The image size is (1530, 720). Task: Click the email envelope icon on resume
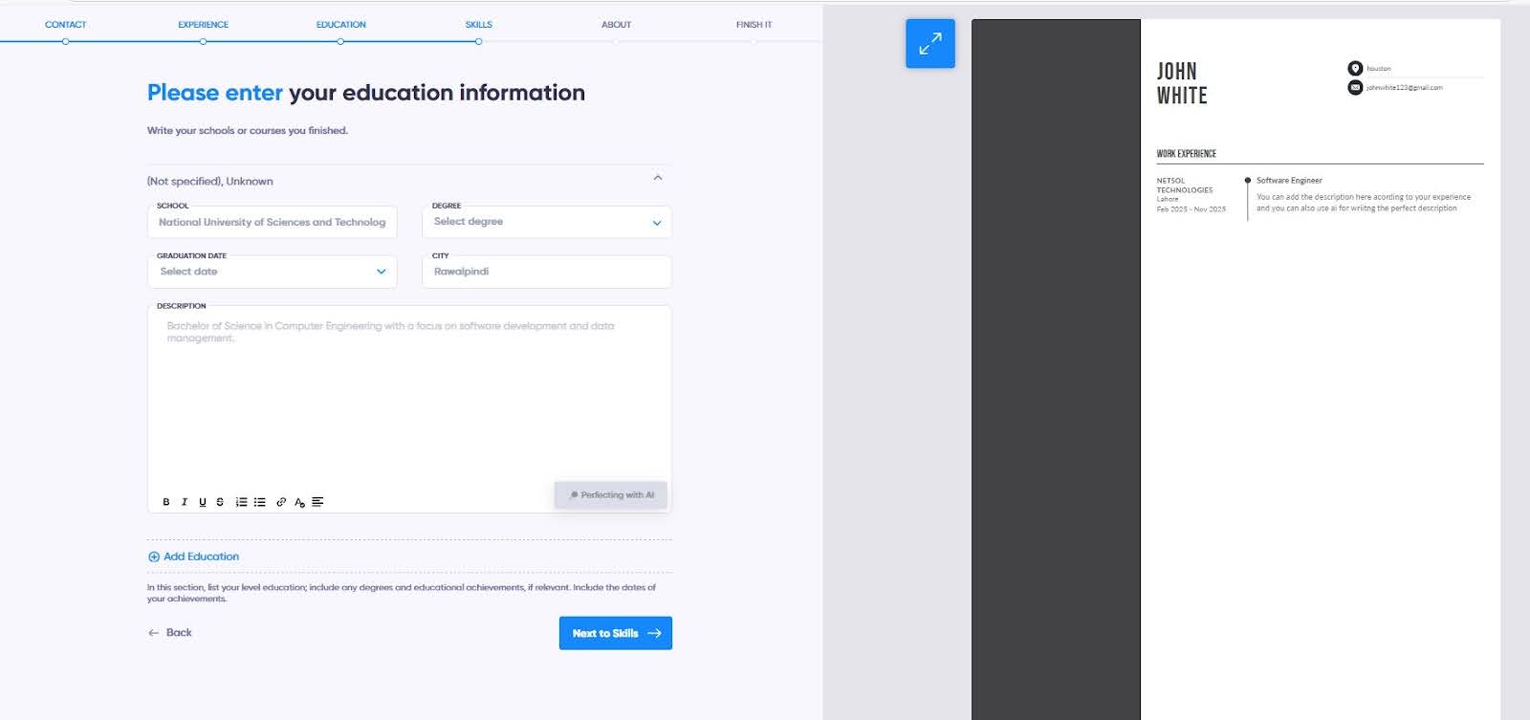[1355, 87]
